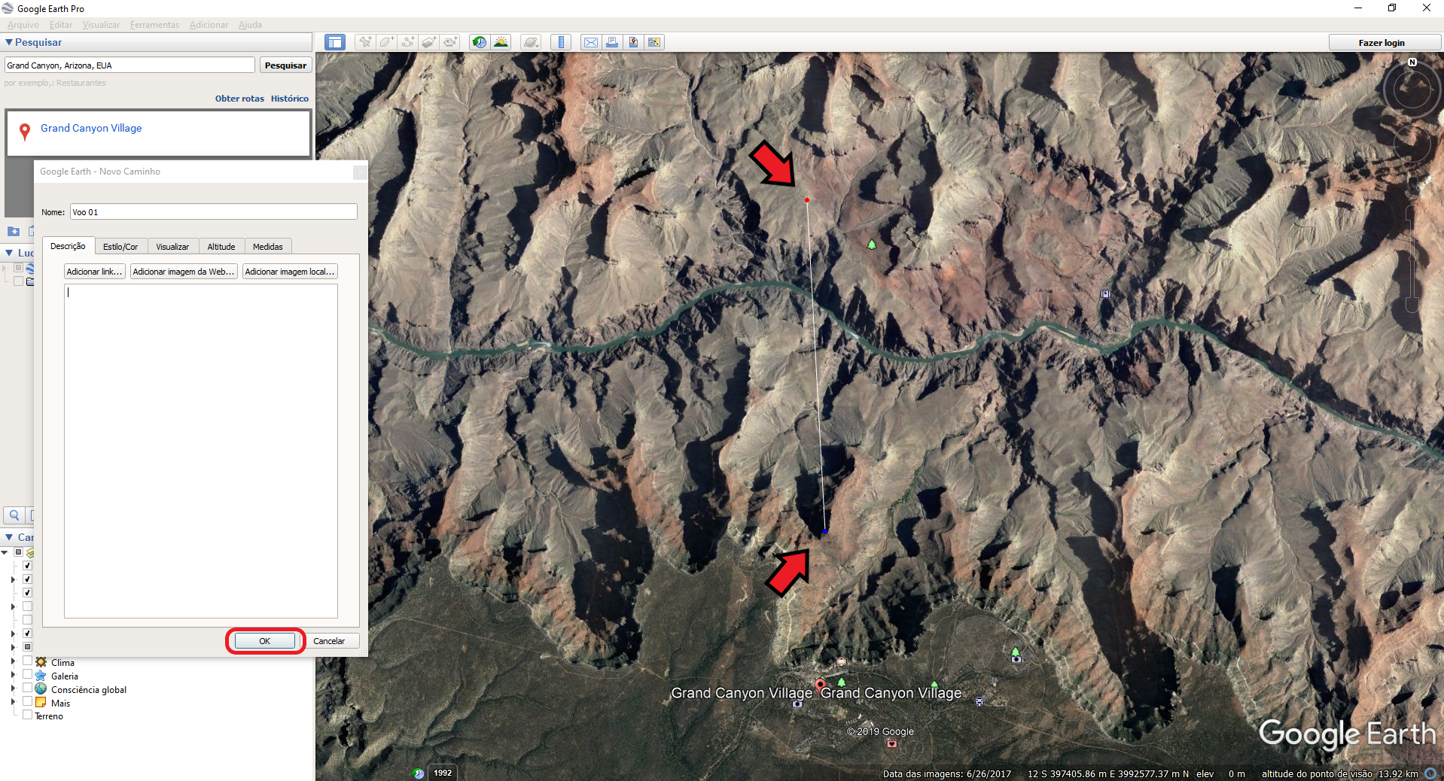Viewport: 1444px width, 781px height.
Task: Save image toolbar icon
Action: [x=633, y=42]
